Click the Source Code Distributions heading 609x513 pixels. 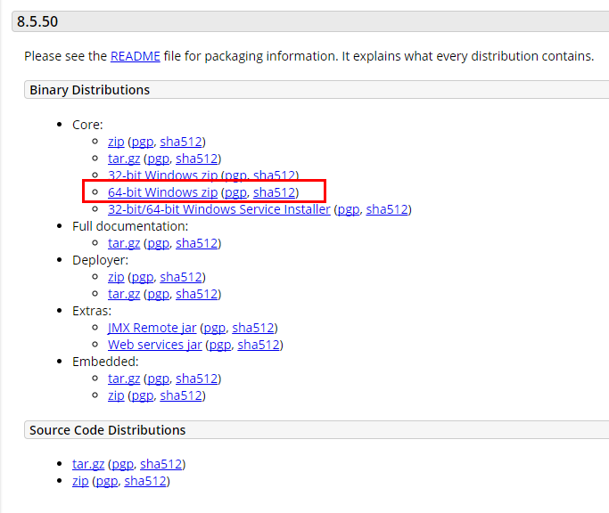[x=108, y=430]
